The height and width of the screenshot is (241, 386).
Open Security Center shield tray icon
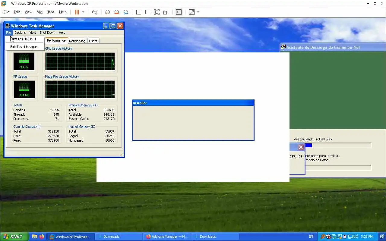point(328,236)
